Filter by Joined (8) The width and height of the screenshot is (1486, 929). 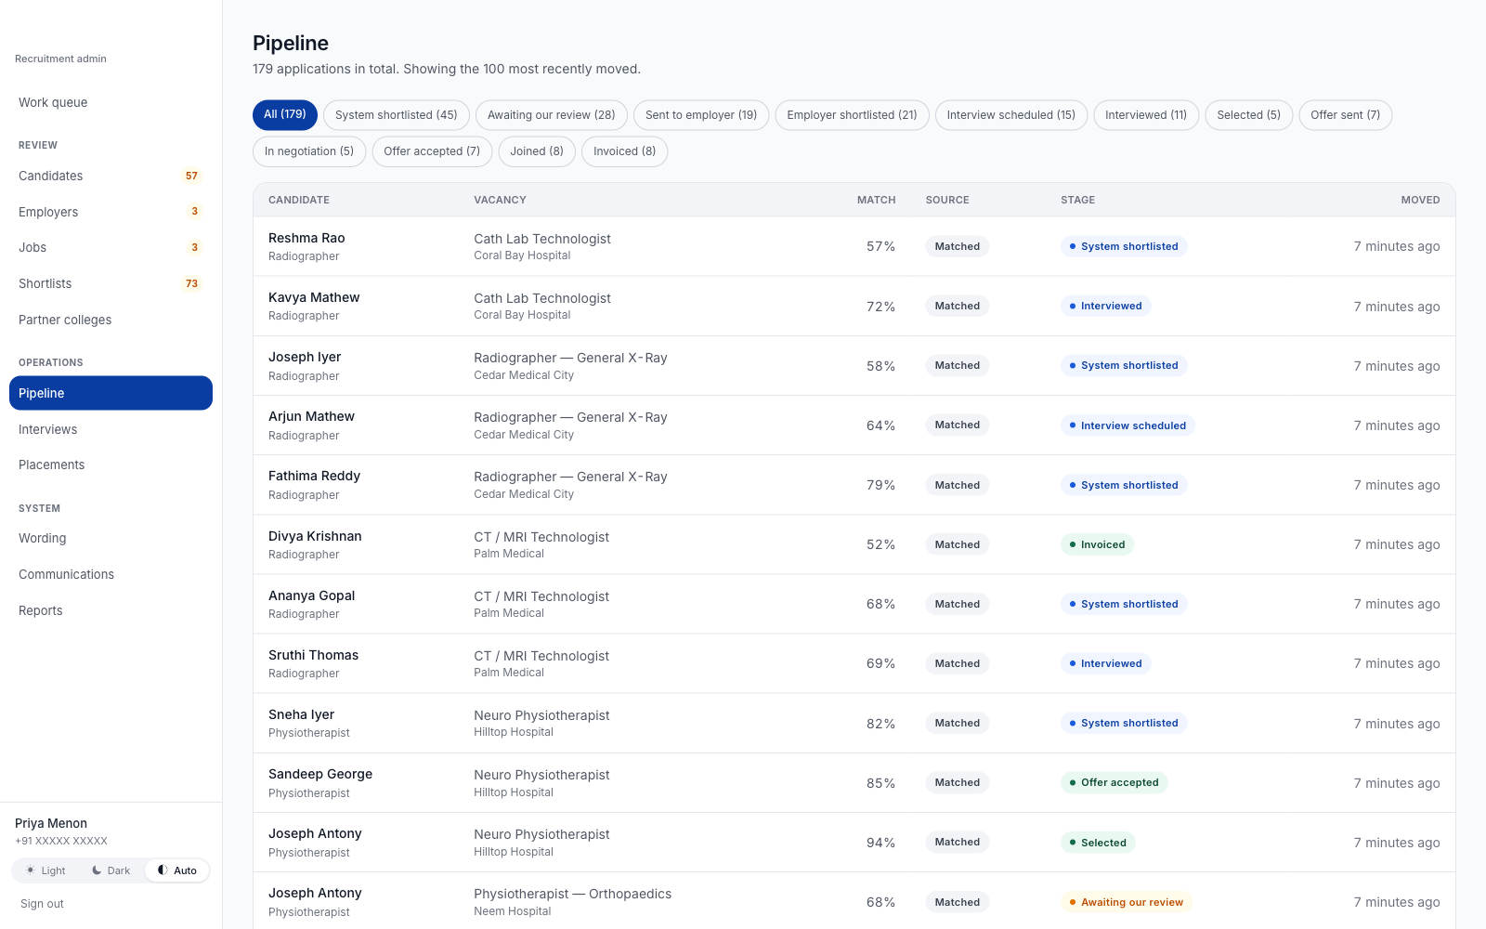tap(537, 151)
